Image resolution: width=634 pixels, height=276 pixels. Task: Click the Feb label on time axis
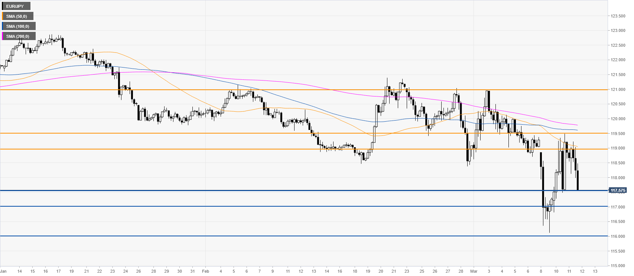pyautogui.click(x=205, y=271)
